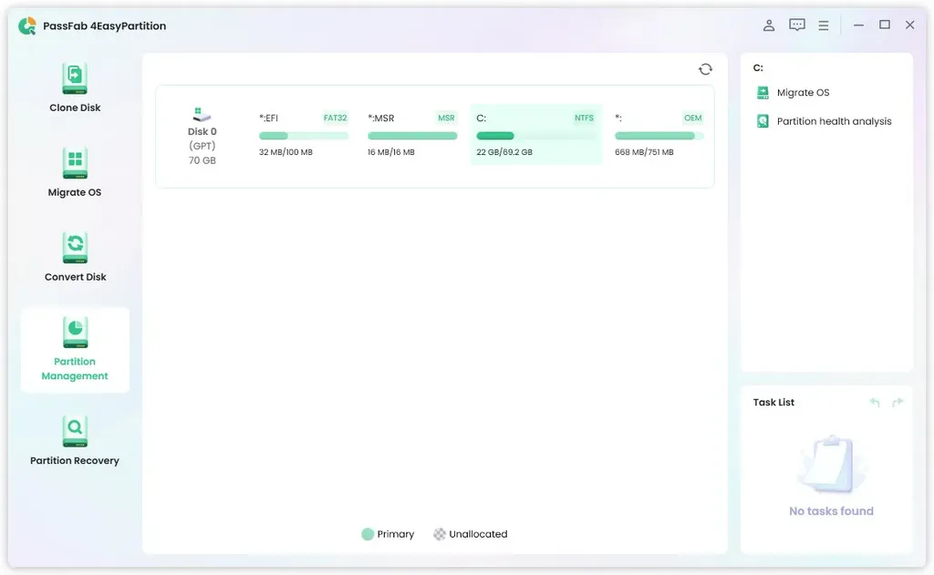The width and height of the screenshot is (934, 575).
Task: Click the Unallocated legend pattern swatch
Action: [440, 534]
